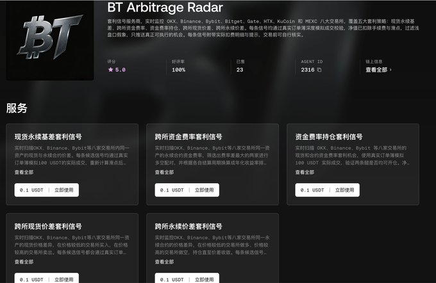Use 现货永续基差套利信号 for 0.1 USDT

[47, 190]
